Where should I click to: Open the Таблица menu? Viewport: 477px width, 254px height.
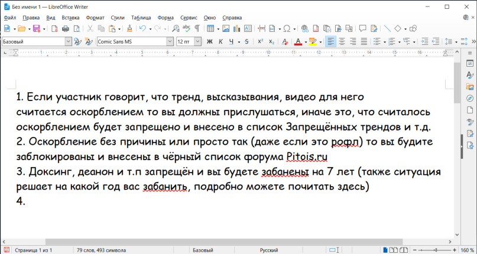tap(141, 17)
